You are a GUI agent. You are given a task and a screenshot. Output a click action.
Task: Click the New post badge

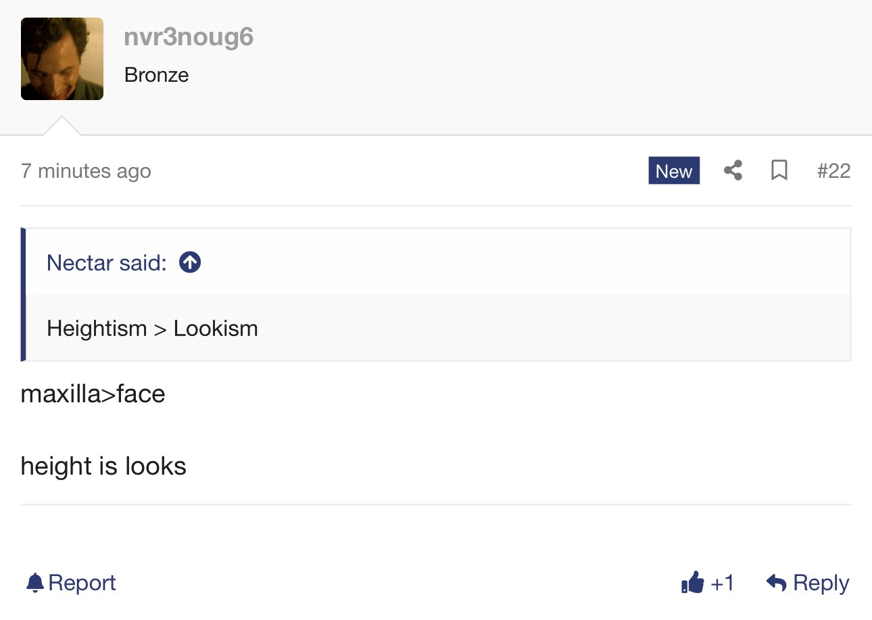click(673, 171)
